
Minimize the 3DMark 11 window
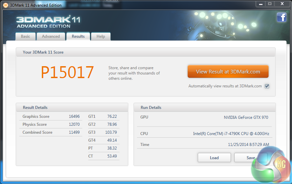260,4
